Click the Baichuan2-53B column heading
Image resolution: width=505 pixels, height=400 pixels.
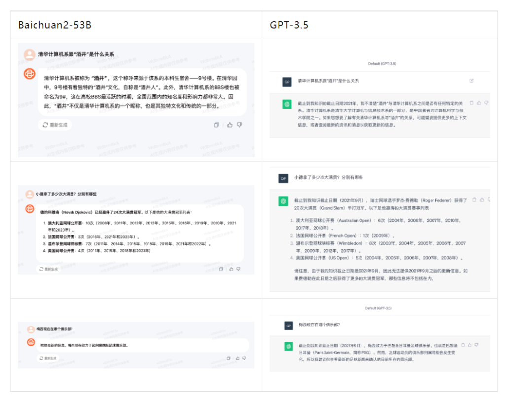[55, 25]
